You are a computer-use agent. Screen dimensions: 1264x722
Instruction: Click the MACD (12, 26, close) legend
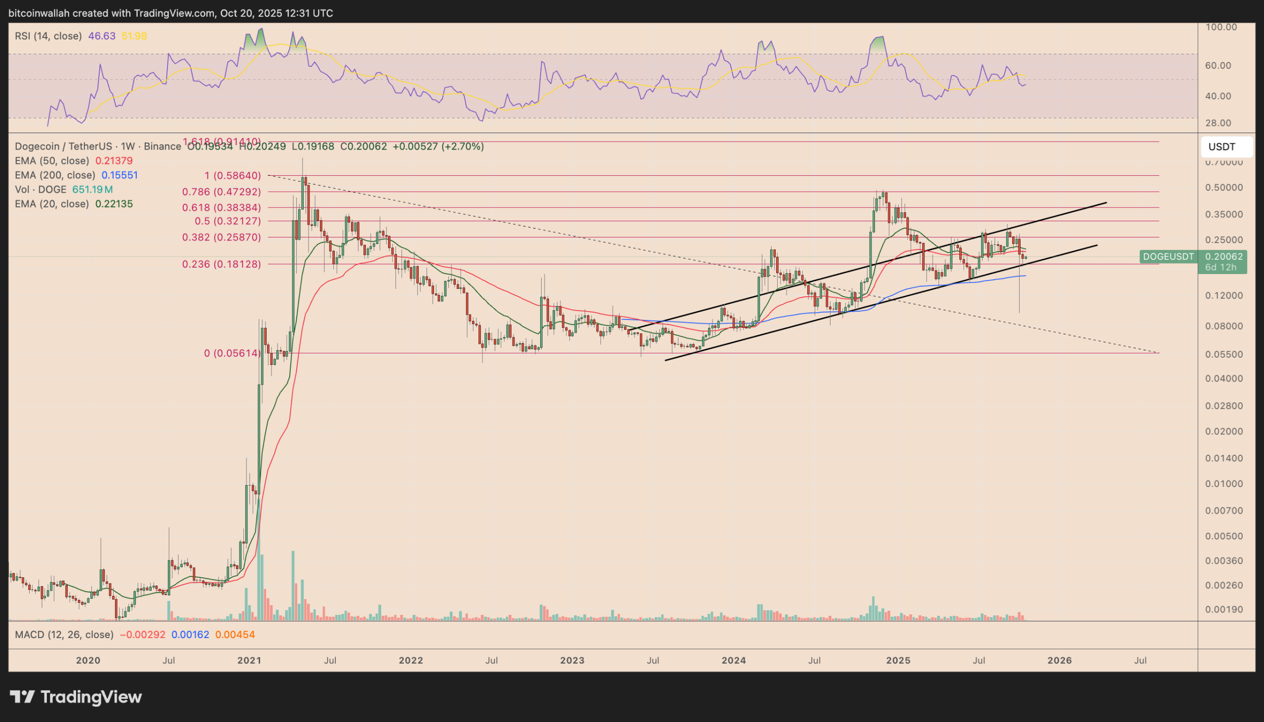pyautogui.click(x=64, y=635)
